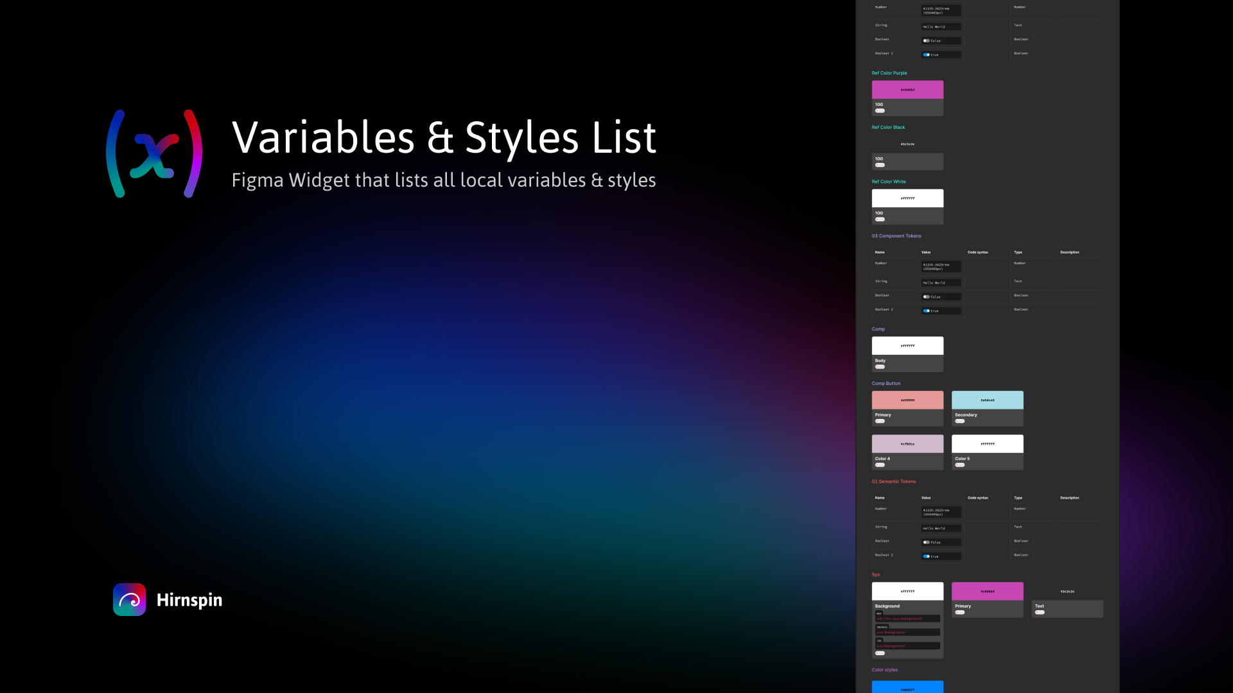Click the Sys section heading

[x=876, y=575]
